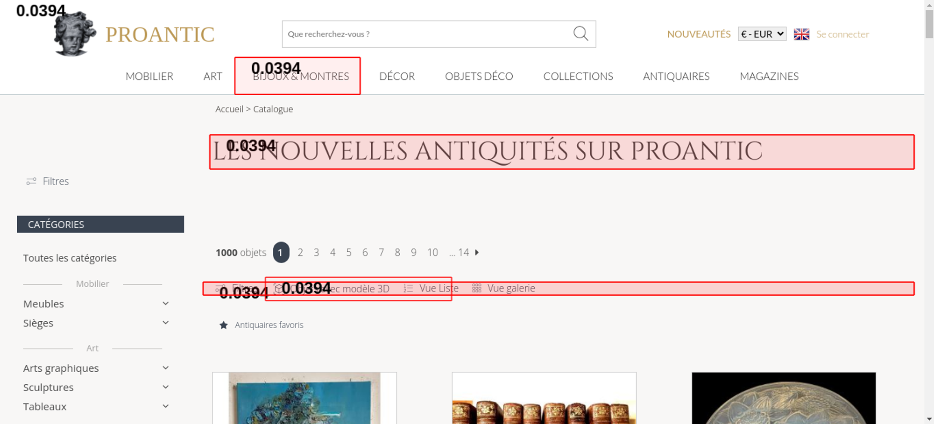The width and height of the screenshot is (934, 424).
Task: Switch language via UK flag icon
Action: 801,34
